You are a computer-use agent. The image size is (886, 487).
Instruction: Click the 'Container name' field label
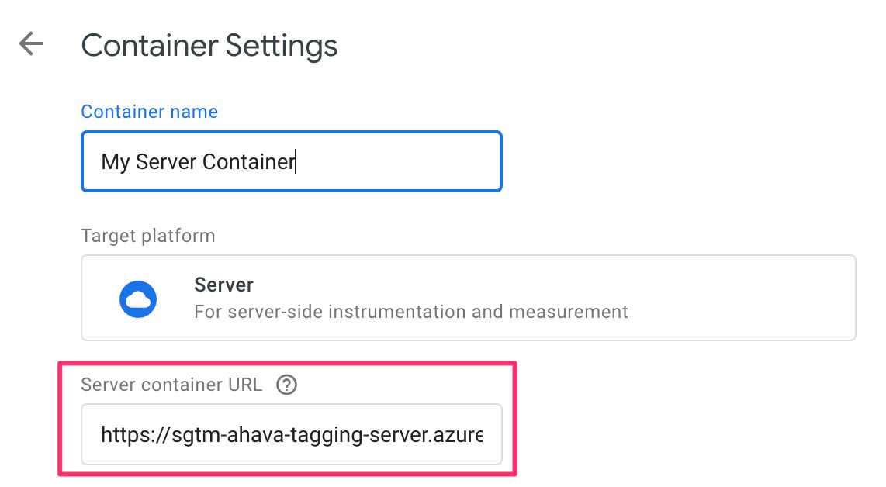tap(149, 112)
